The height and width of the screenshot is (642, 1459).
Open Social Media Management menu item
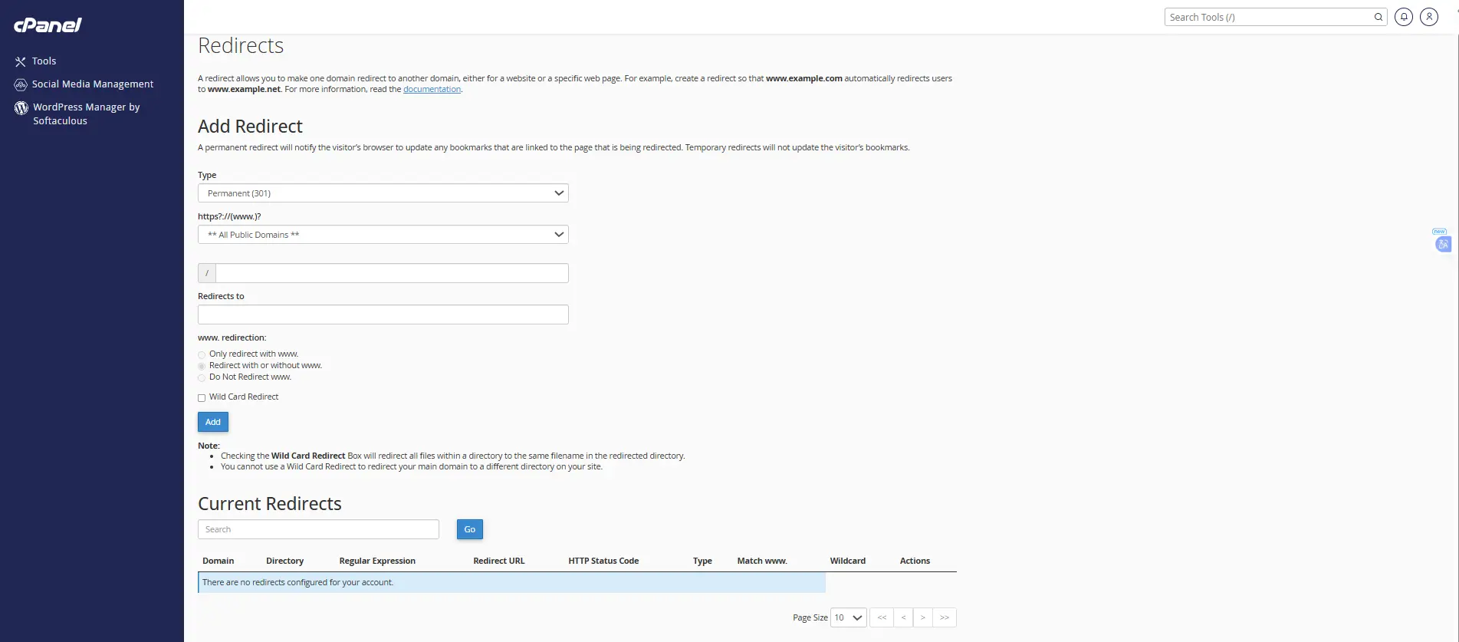coord(93,84)
